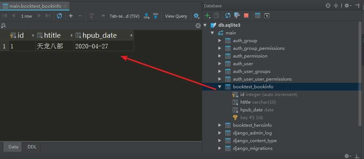Collapse booktest_bookinfo table
This screenshot has width=364, height=159.
coord(219,87)
